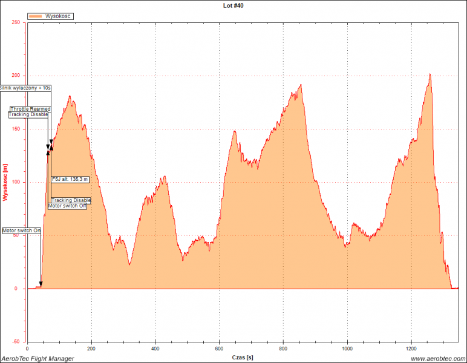The width and height of the screenshot is (467, 363).
Task: Click 'Tracking Disable' label just below 'Throttle Rearmed'
Action: click(x=28, y=114)
